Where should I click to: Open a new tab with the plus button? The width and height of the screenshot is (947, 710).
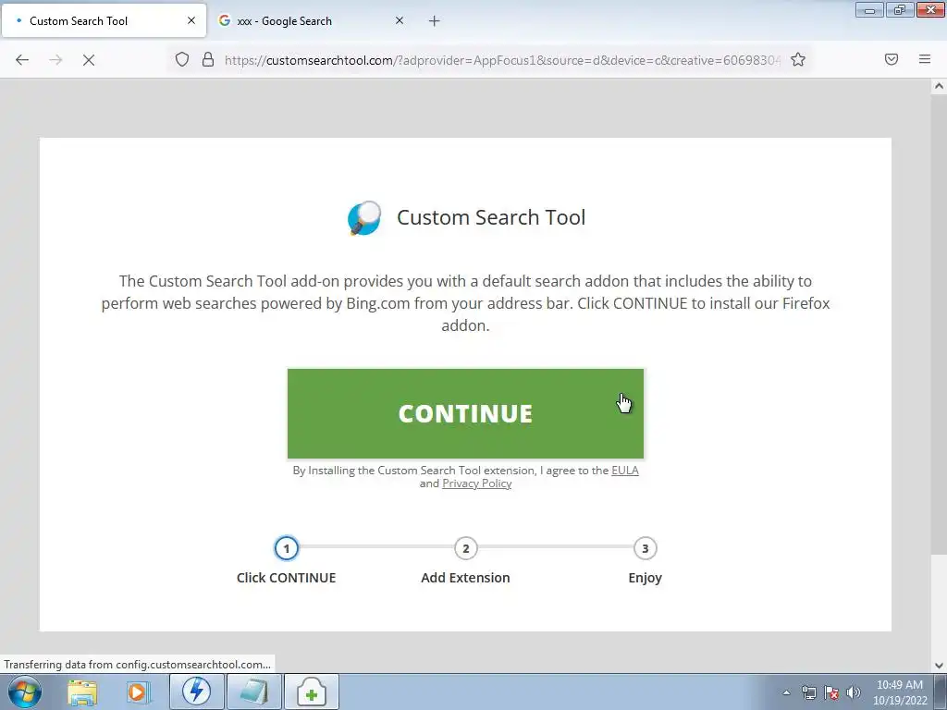coord(434,21)
